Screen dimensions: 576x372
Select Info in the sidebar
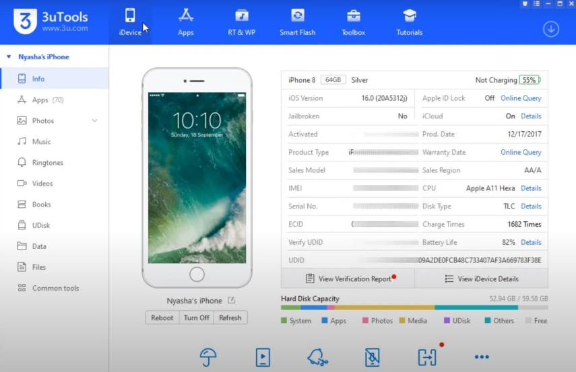[55, 79]
